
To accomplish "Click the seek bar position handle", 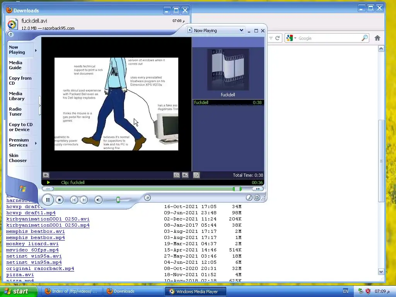I will pos(237,189).
